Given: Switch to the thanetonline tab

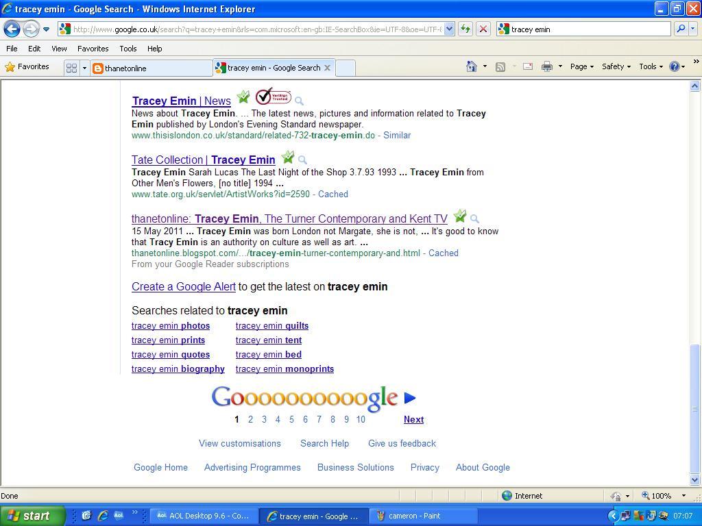Looking at the screenshot, I should point(152,68).
